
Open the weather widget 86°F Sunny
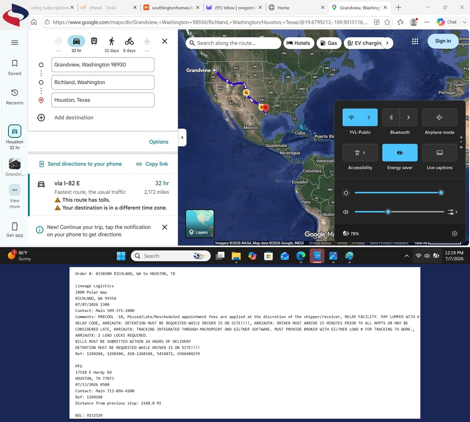point(20,256)
